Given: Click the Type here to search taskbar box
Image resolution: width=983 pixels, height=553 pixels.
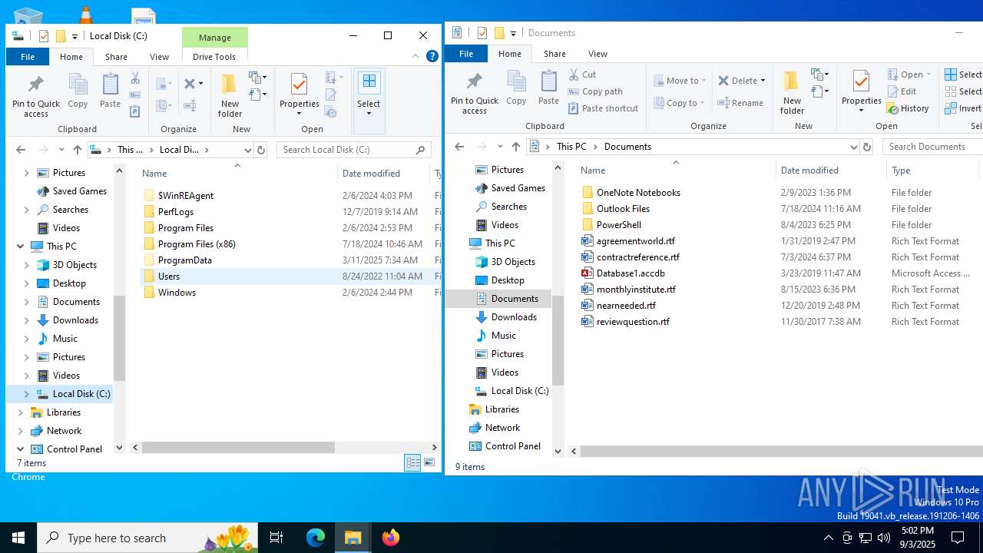Looking at the screenshot, I should 148,538.
